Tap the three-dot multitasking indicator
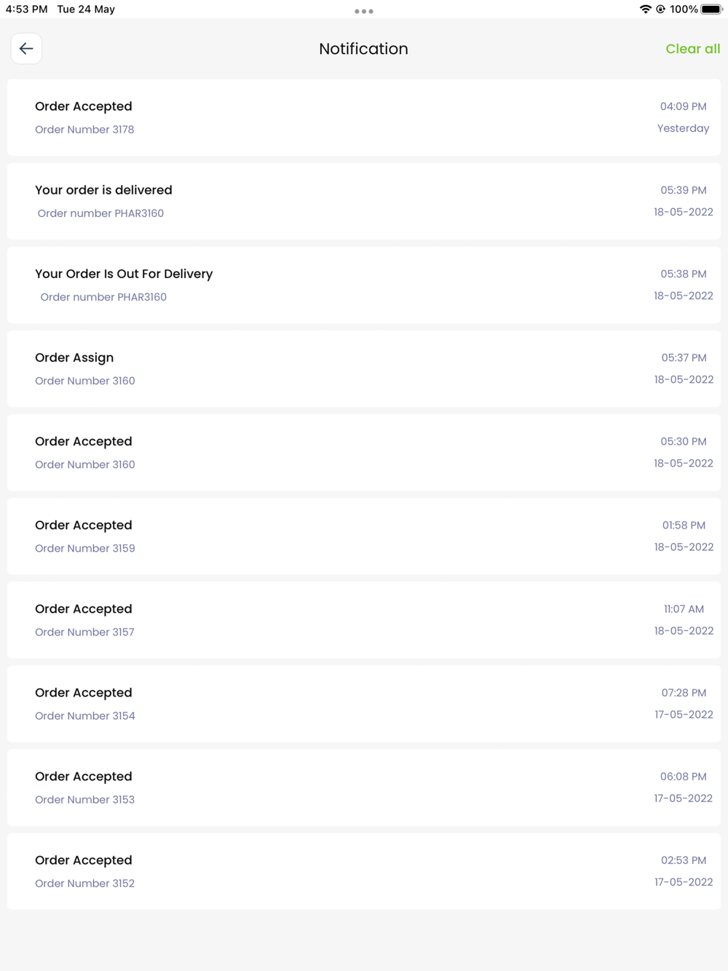The height and width of the screenshot is (971, 728). pos(364,11)
